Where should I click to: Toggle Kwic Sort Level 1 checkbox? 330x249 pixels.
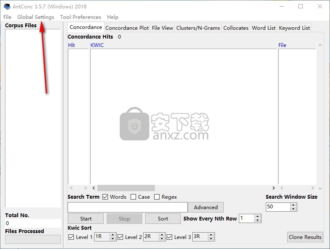tap(71, 237)
